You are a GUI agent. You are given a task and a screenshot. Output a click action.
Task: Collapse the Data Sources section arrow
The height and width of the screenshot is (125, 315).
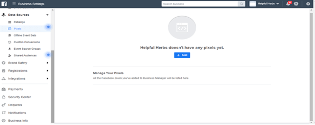point(47,15)
